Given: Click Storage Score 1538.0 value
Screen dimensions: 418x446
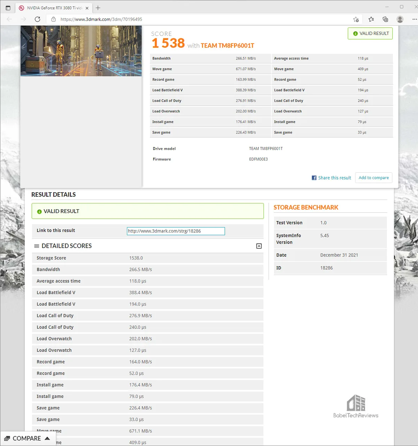Looking at the screenshot, I should (x=136, y=258).
